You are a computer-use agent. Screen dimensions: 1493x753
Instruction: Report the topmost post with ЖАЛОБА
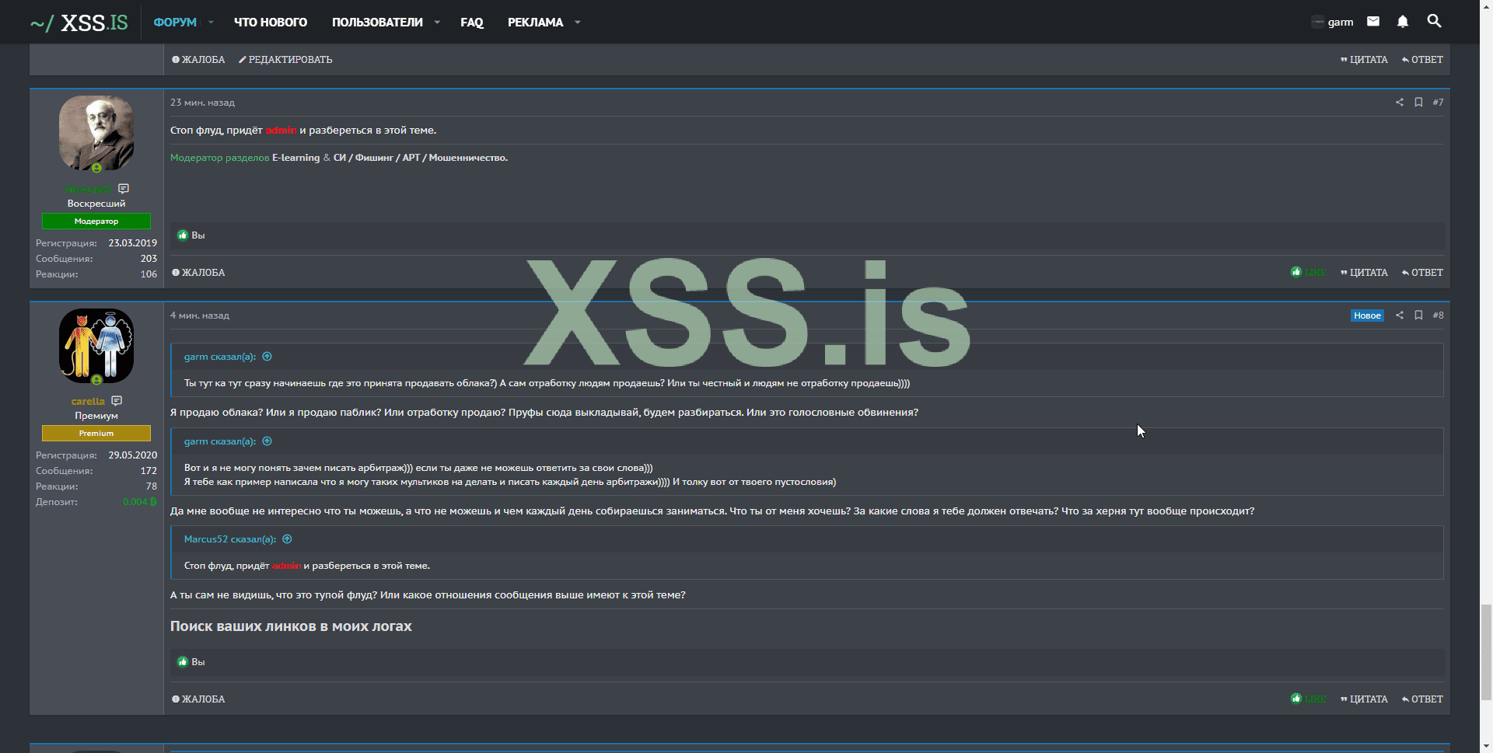[x=198, y=60]
